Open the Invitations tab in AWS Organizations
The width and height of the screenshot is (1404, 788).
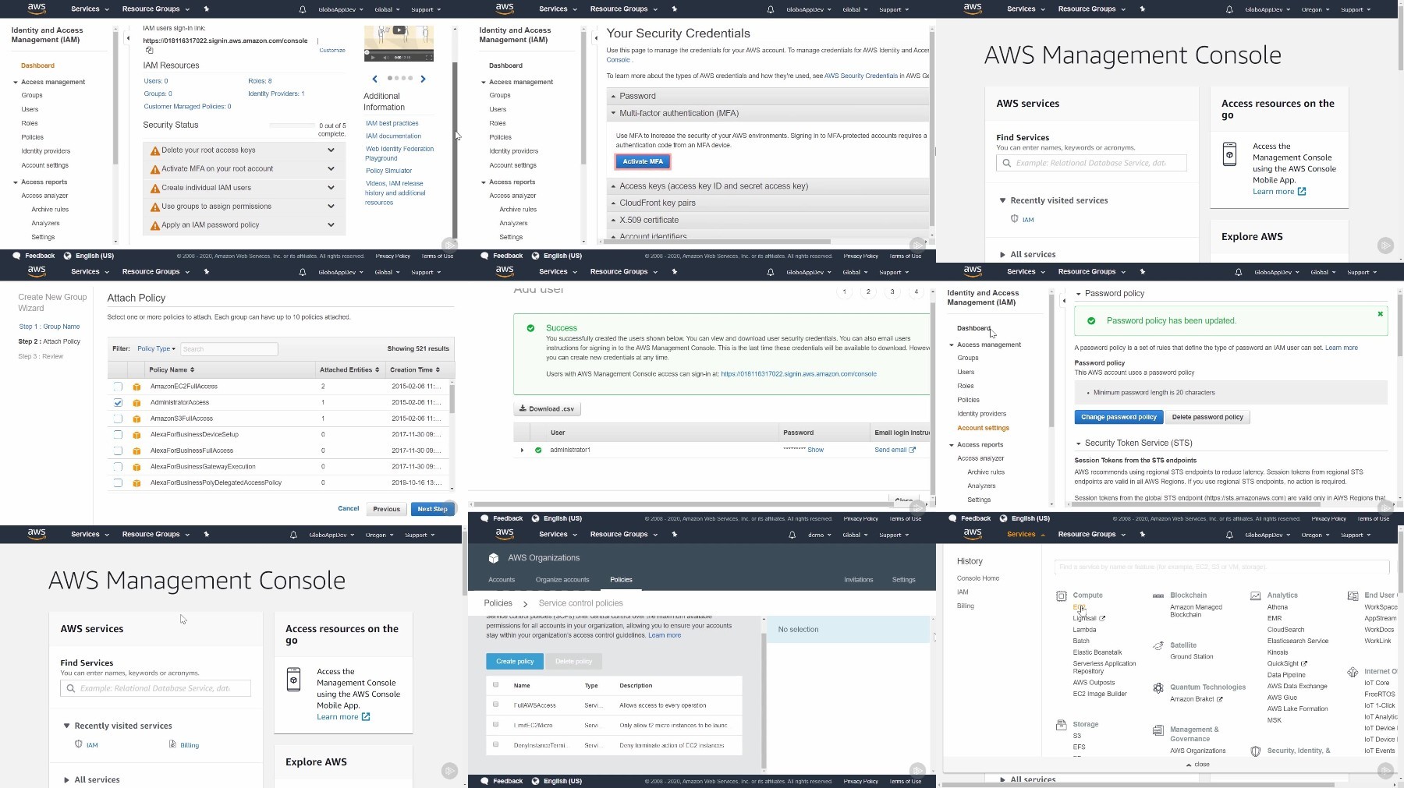(x=858, y=580)
